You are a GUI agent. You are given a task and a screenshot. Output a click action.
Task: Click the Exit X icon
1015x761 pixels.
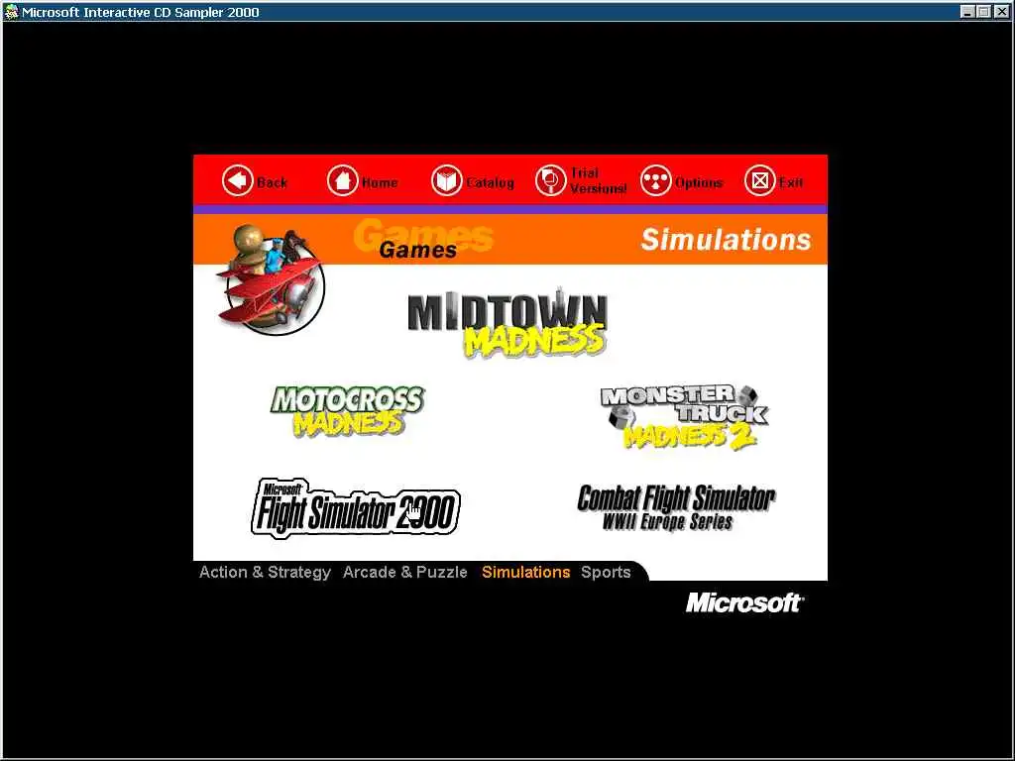[760, 180]
